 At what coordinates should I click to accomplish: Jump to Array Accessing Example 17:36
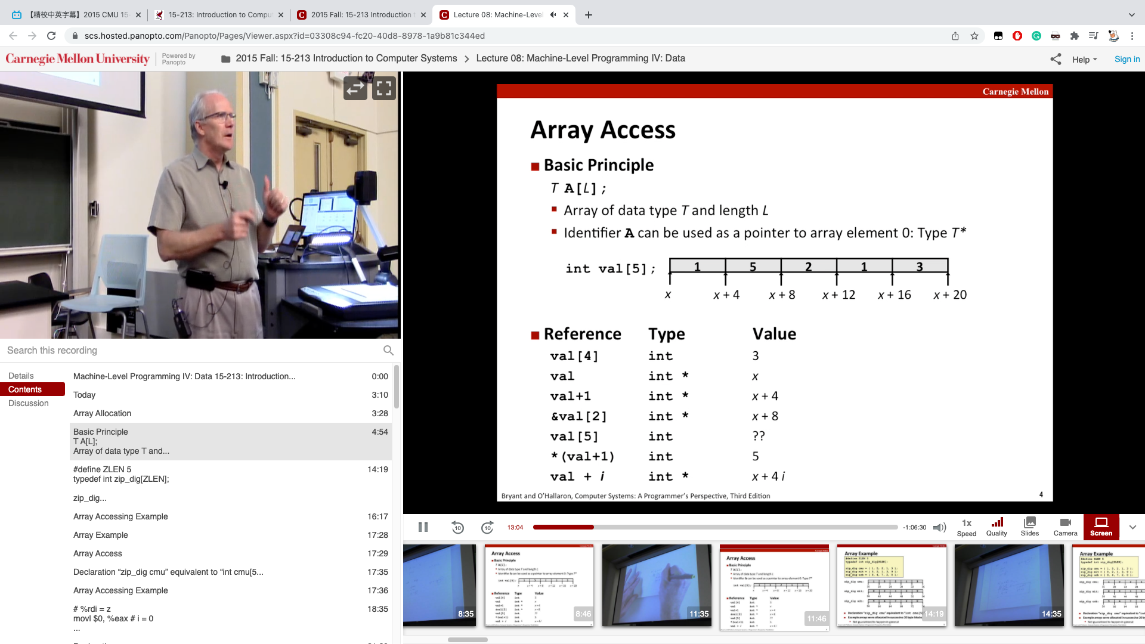click(x=231, y=590)
